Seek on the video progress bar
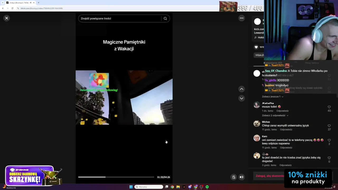 [x=116, y=177]
